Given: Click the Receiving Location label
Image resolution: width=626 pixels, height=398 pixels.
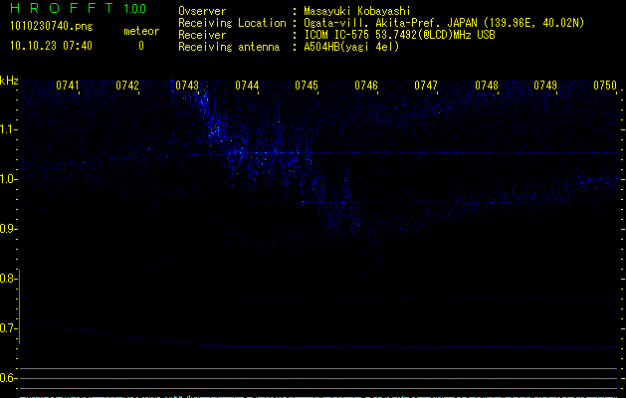Looking at the screenshot, I should (232, 23).
